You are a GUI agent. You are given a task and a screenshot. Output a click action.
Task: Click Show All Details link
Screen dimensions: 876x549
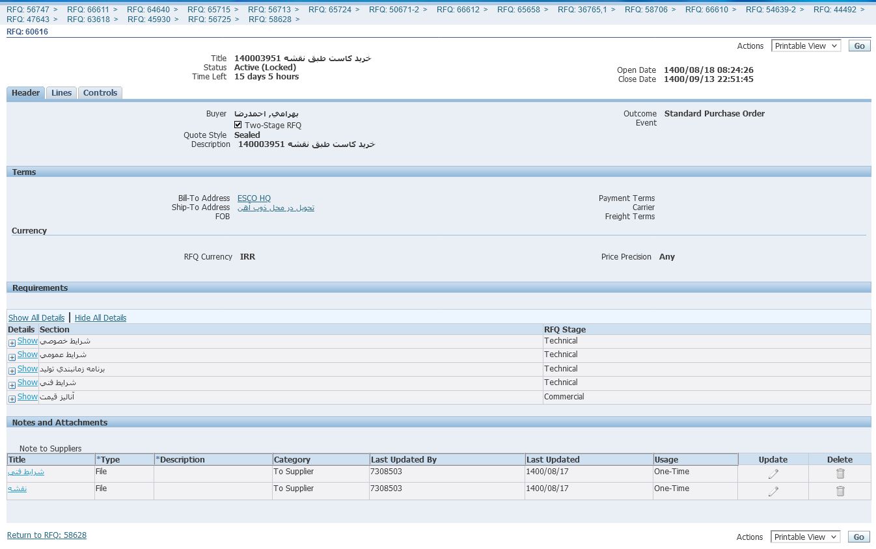(x=36, y=318)
